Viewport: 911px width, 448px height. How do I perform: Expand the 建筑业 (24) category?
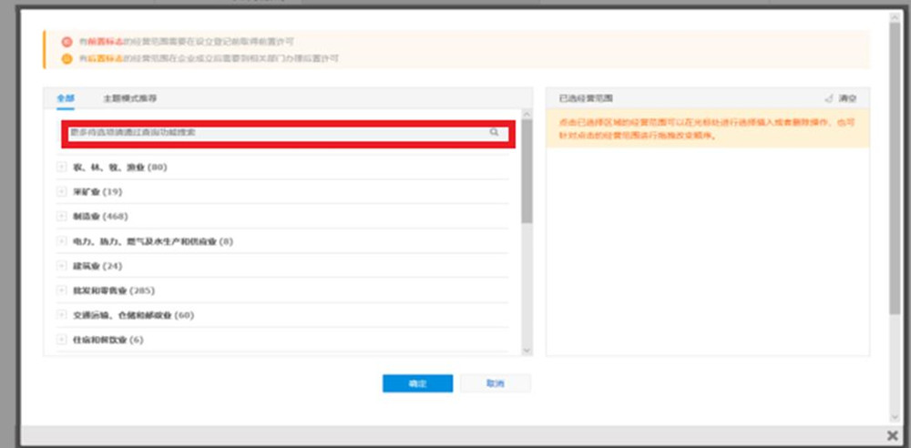(62, 266)
